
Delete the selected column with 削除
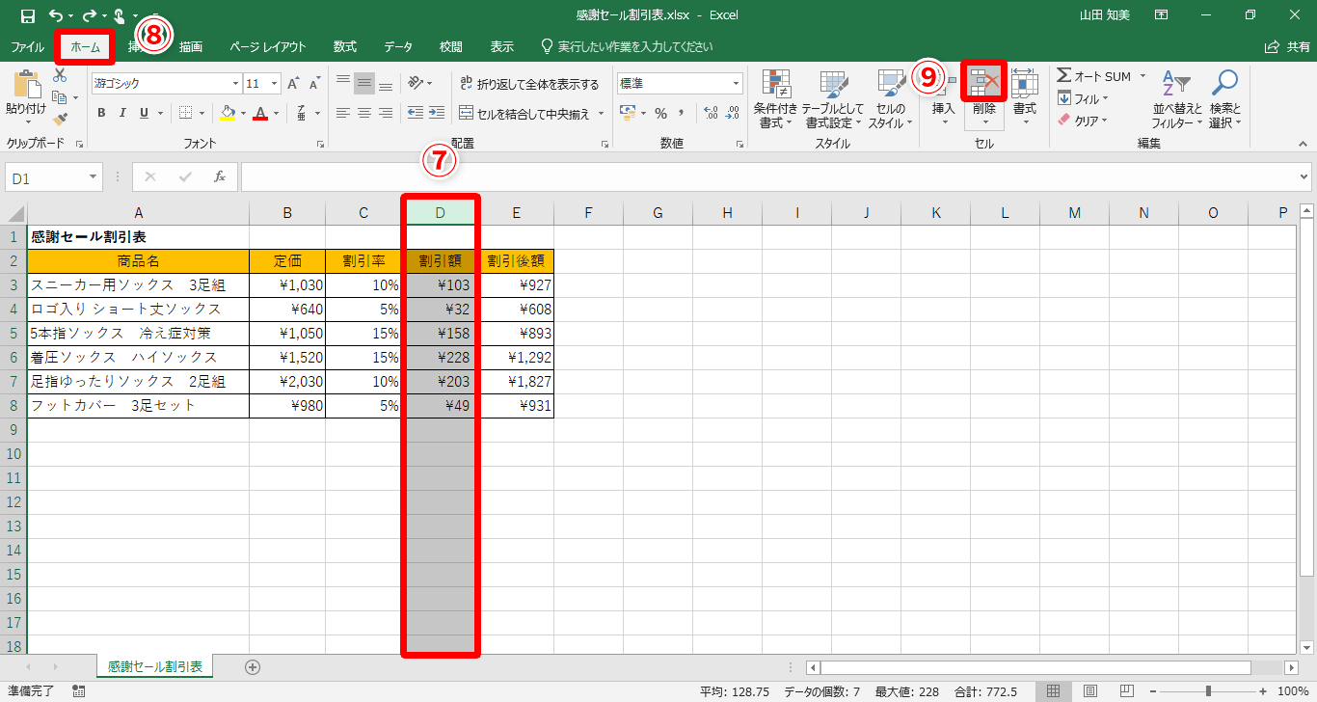984,100
